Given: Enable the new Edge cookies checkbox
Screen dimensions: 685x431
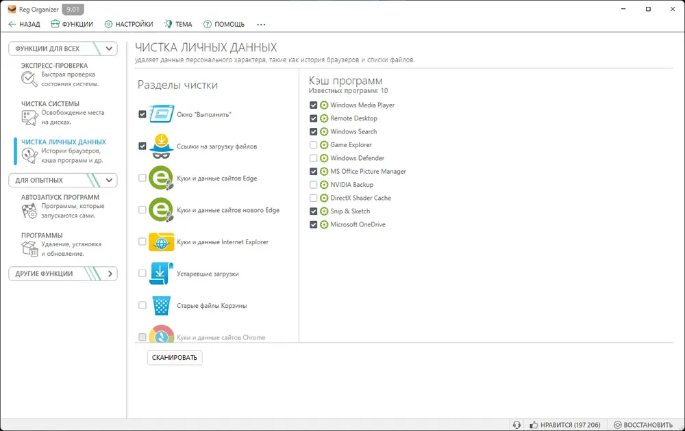Looking at the screenshot, I should [x=142, y=210].
